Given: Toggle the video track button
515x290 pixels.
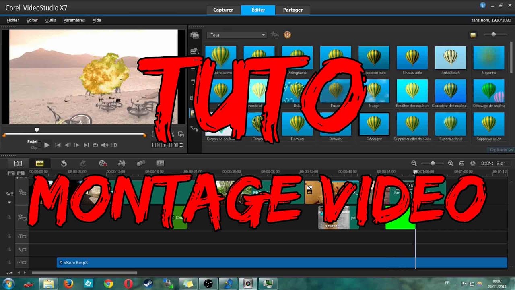Looking at the screenshot, I should pos(22,193).
